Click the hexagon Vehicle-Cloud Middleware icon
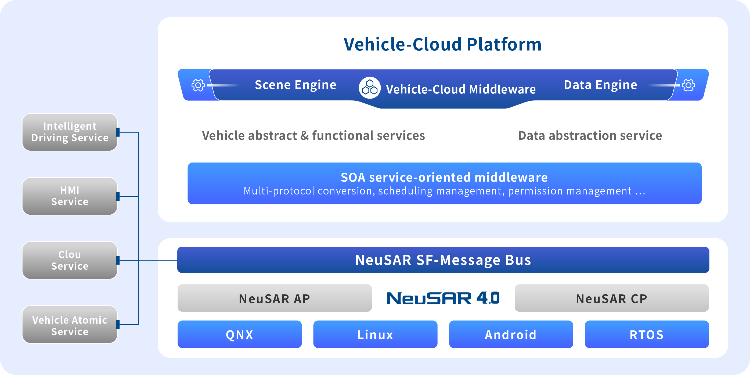The width and height of the screenshot is (750, 375). pos(369,88)
